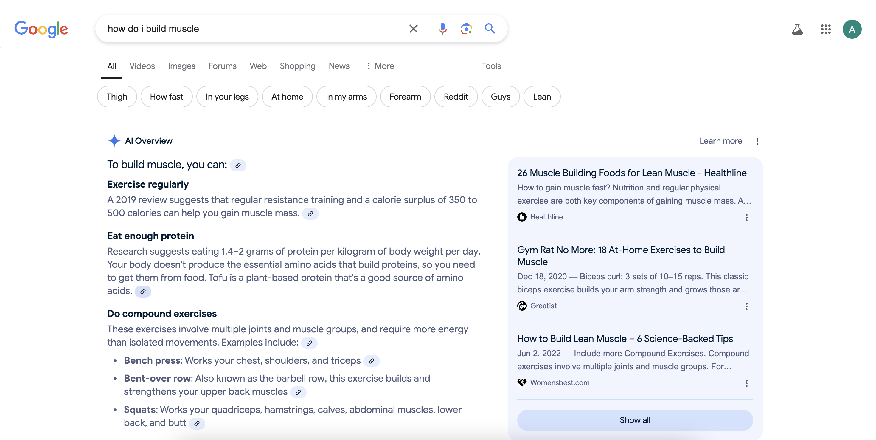Image resolution: width=876 pixels, height=440 pixels.
Task: Switch to the Videos tab
Action: point(142,66)
